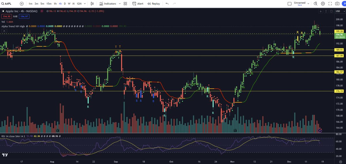Select the 15m interval

click(49, 4)
